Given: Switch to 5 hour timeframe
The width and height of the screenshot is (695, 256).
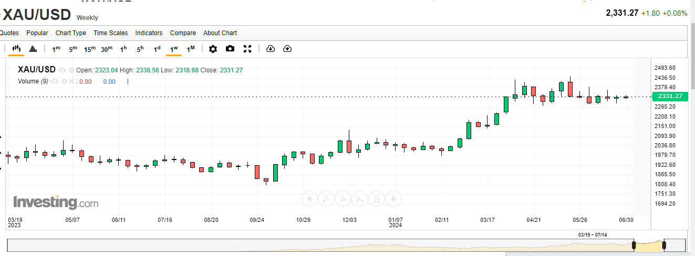Looking at the screenshot, I should [140, 49].
